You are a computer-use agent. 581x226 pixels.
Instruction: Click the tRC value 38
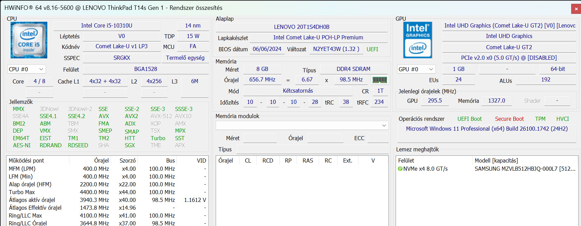[346, 102]
